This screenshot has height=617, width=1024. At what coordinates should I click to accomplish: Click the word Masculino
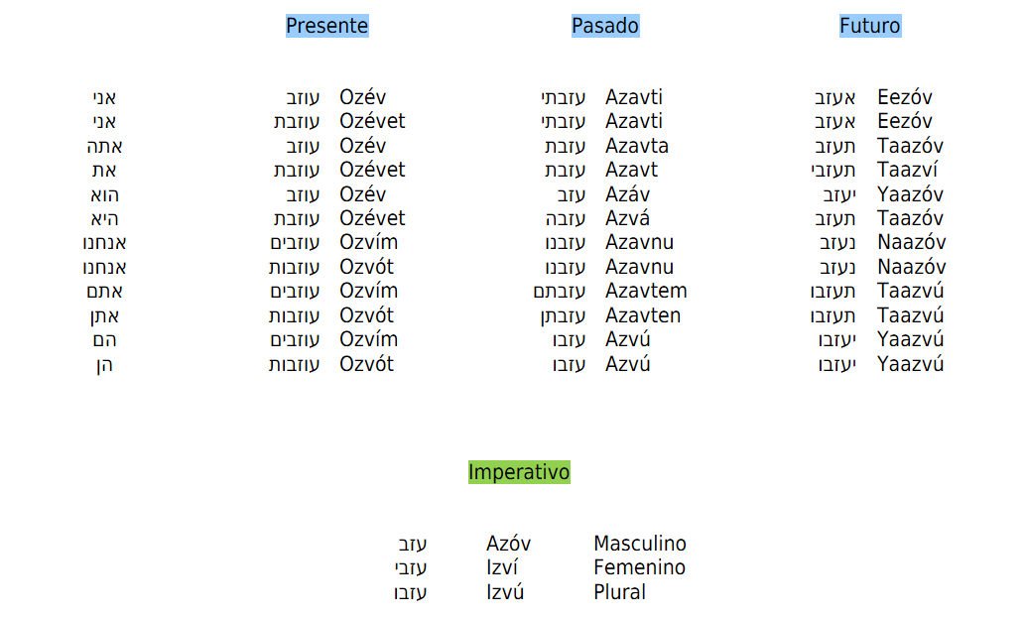(x=639, y=544)
